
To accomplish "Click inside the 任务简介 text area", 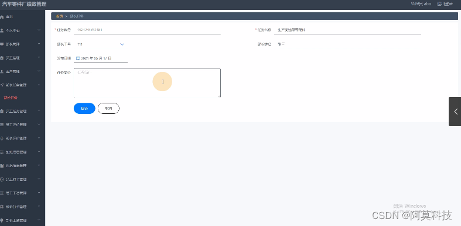I will point(147,83).
